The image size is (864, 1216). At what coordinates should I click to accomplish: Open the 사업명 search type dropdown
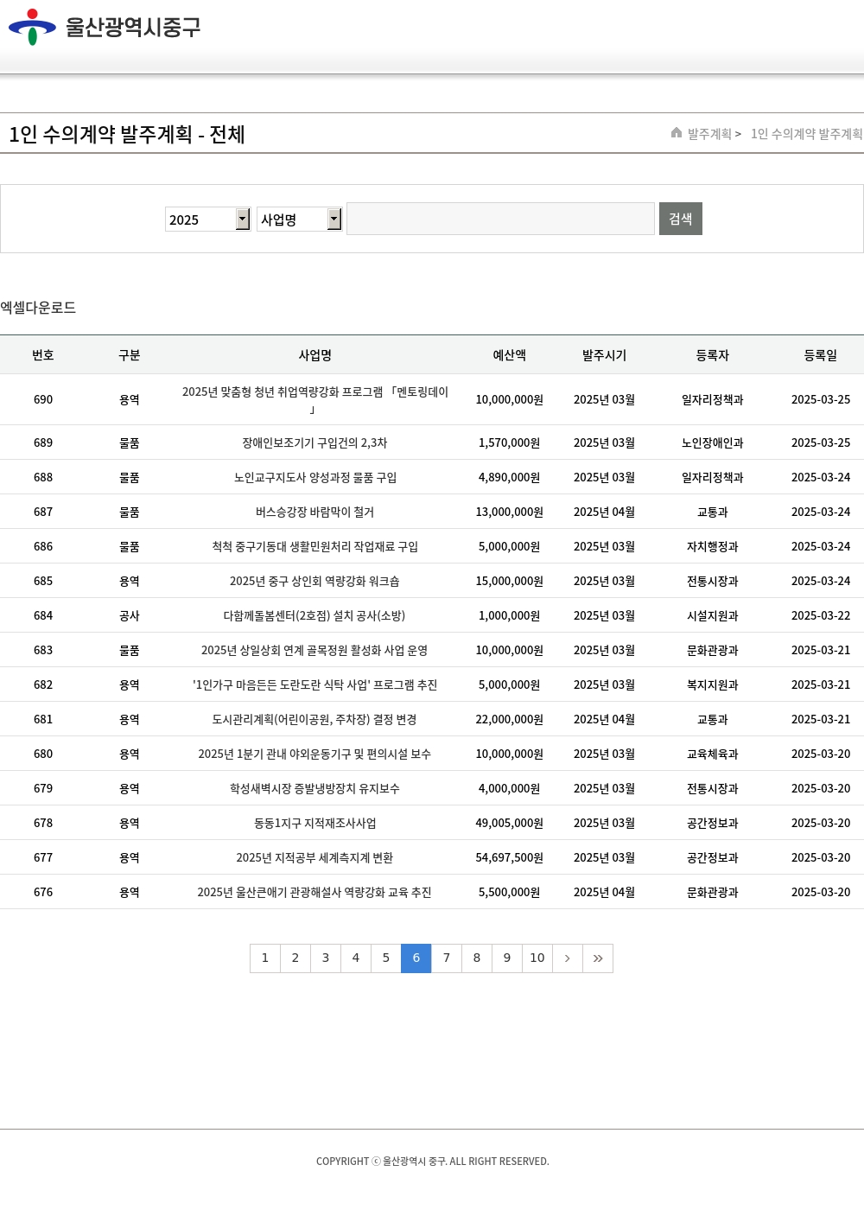click(x=299, y=220)
